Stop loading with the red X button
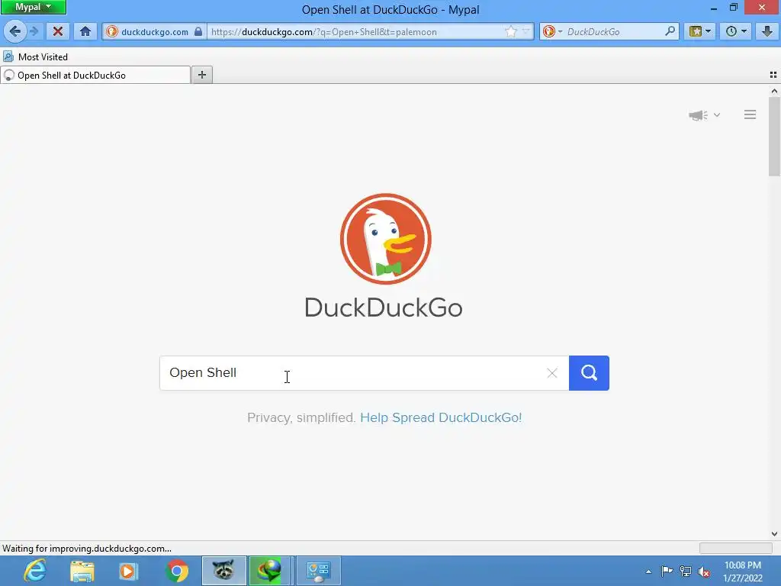The image size is (781, 586). [x=58, y=31]
